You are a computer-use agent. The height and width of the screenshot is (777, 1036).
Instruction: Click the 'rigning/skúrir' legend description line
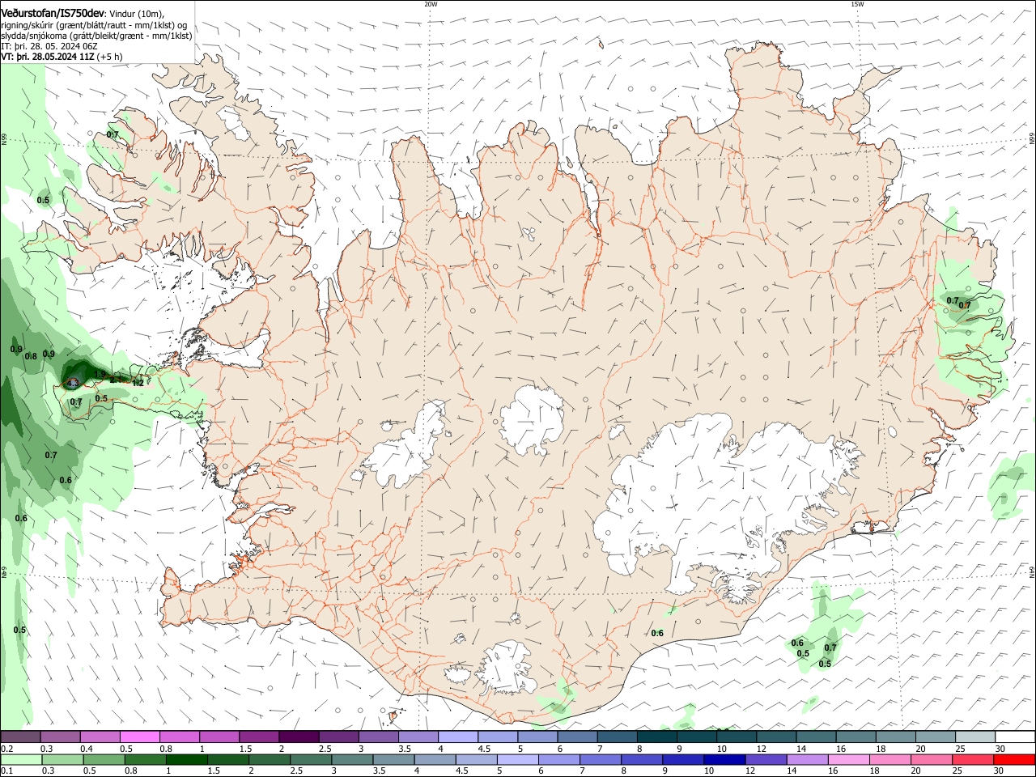94,25
